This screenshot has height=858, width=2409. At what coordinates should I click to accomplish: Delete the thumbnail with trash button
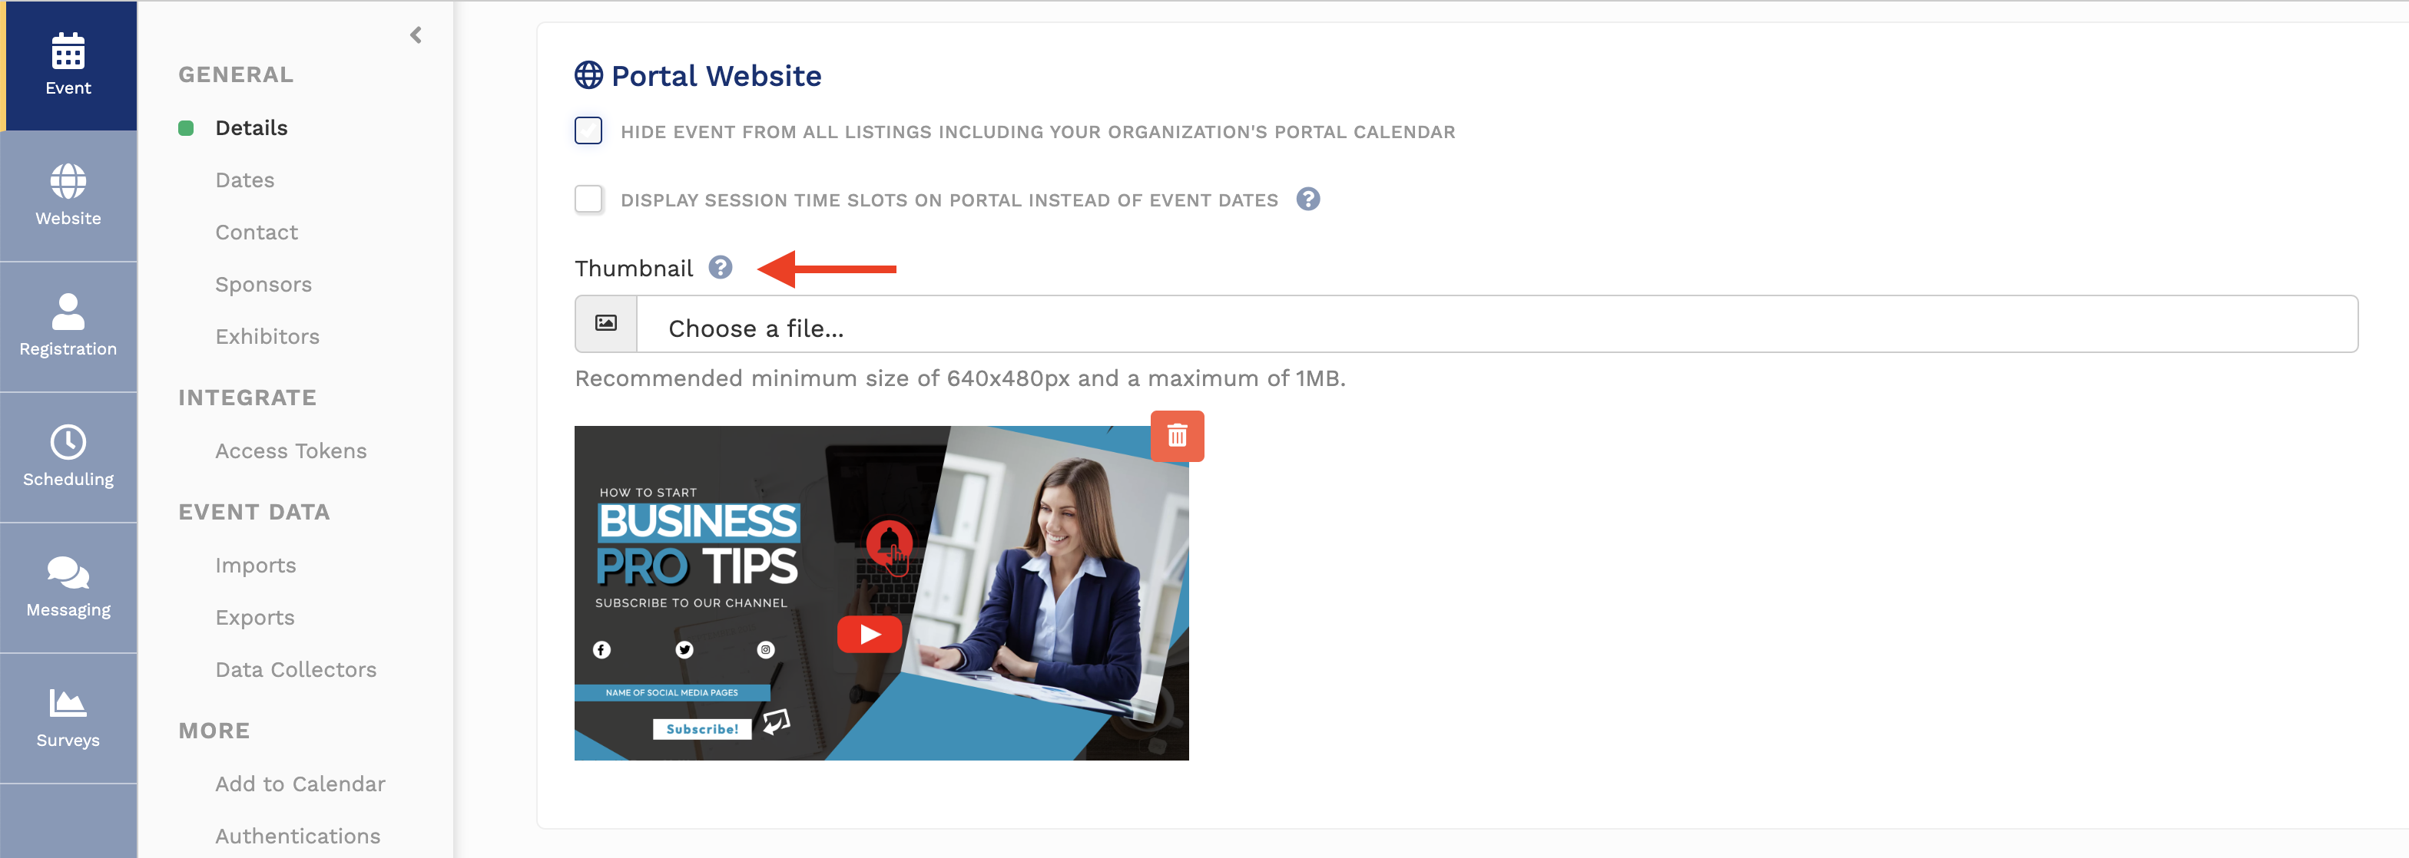[x=1176, y=436]
